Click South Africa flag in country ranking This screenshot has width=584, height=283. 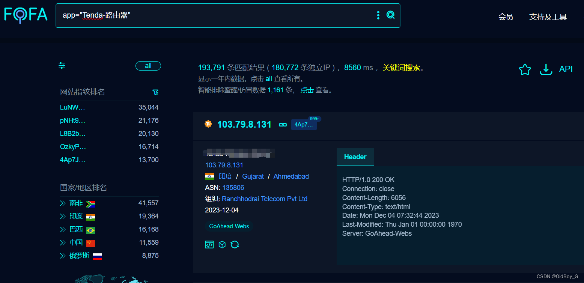(x=90, y=204)
